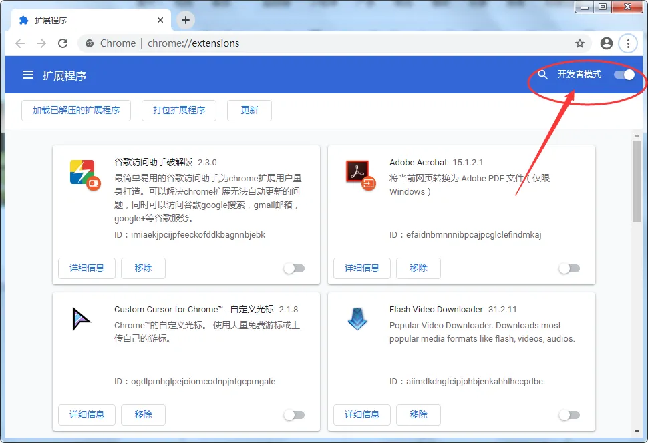This screenshot has height=443, width=648.
Task: Click the ID text aiimdkdngfcipjohbjenkahhlhccpdbc
Action: click(474, 382)
